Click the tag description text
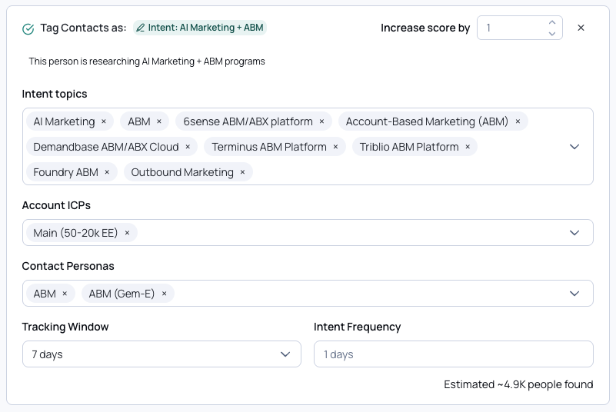This screenshot has height=412, width=616. [x=147, y=61]
